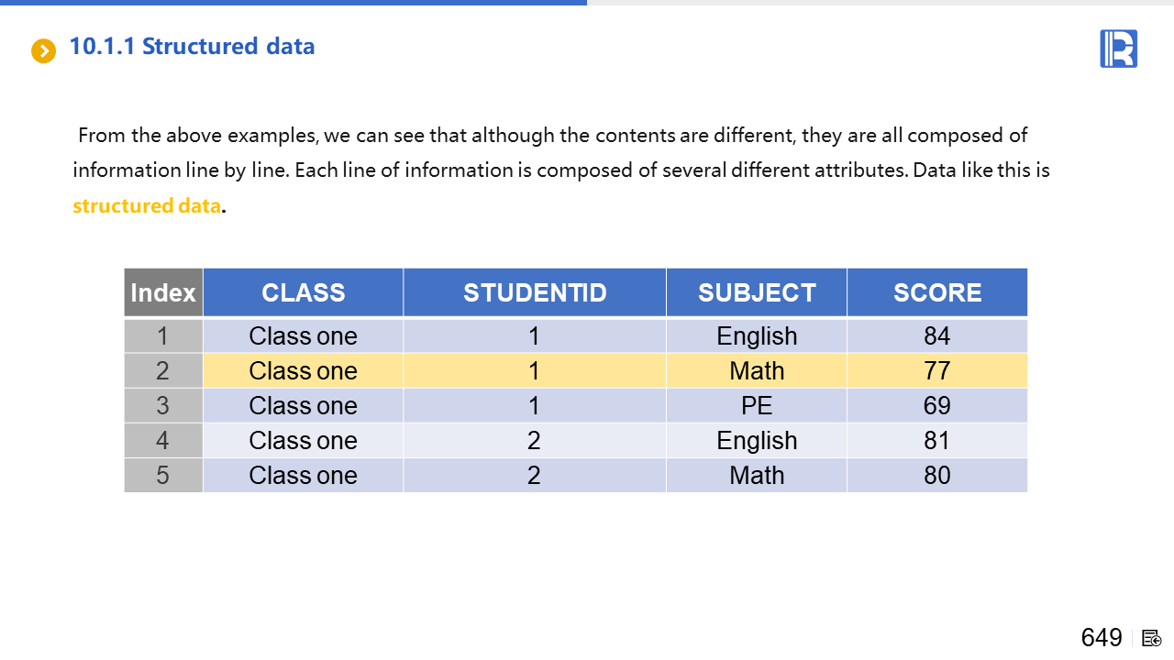Click the return-to-contents icon beside page number
The image size is (1174, 660).
coord(1152,638)
